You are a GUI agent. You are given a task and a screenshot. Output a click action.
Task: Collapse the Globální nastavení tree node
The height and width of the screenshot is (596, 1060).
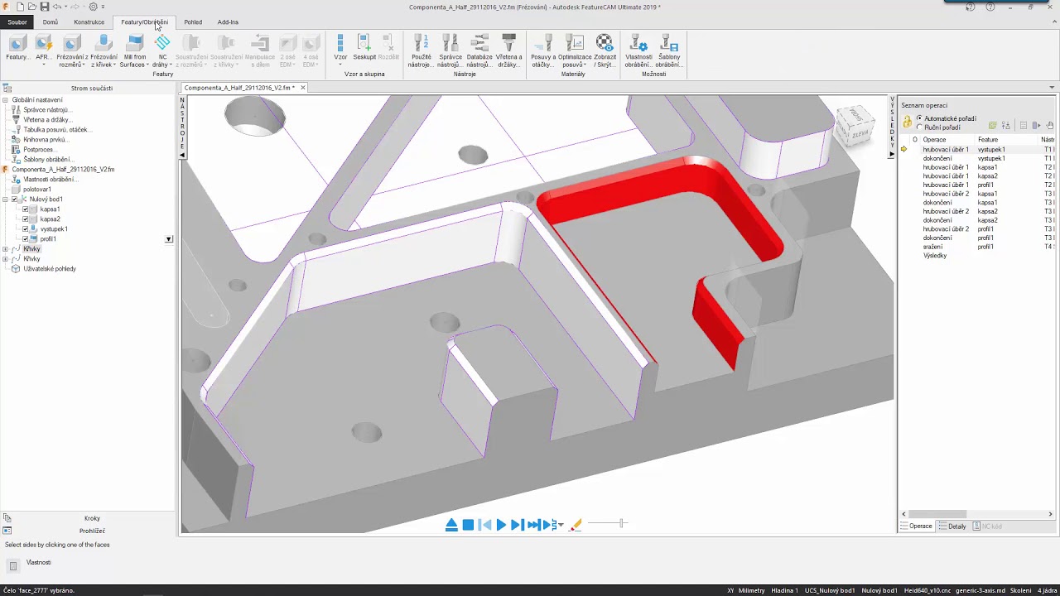coord(5,100)
